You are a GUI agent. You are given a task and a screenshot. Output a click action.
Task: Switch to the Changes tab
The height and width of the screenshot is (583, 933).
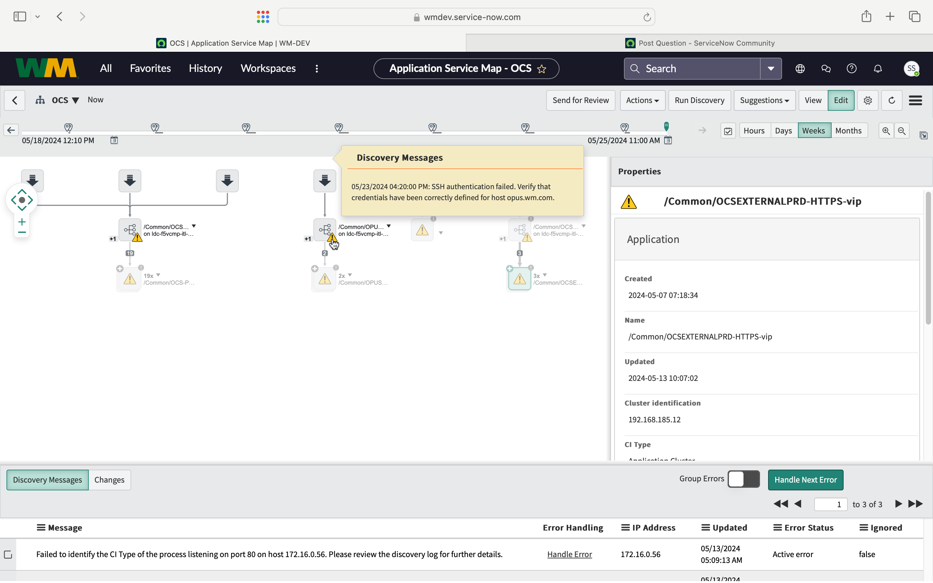tap(109, 480)
